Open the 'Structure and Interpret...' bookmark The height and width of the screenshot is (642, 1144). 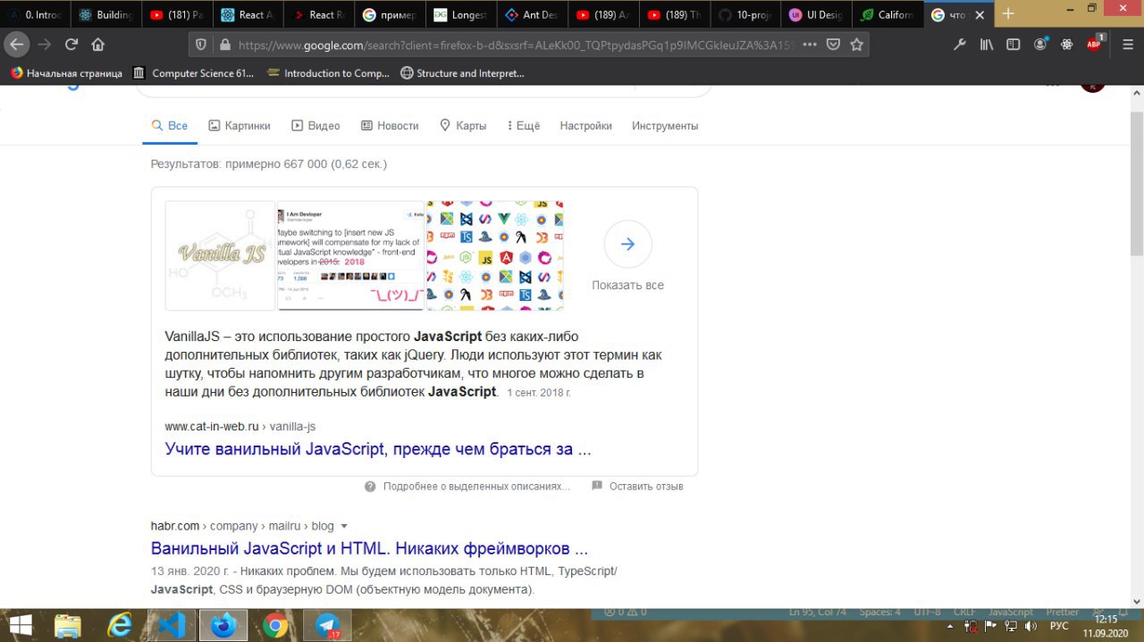[x=462, y=73]
